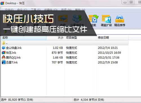Open the 命令(C) menu
The height and width of the screenshot is (103, 141).
tap(22, 10)
